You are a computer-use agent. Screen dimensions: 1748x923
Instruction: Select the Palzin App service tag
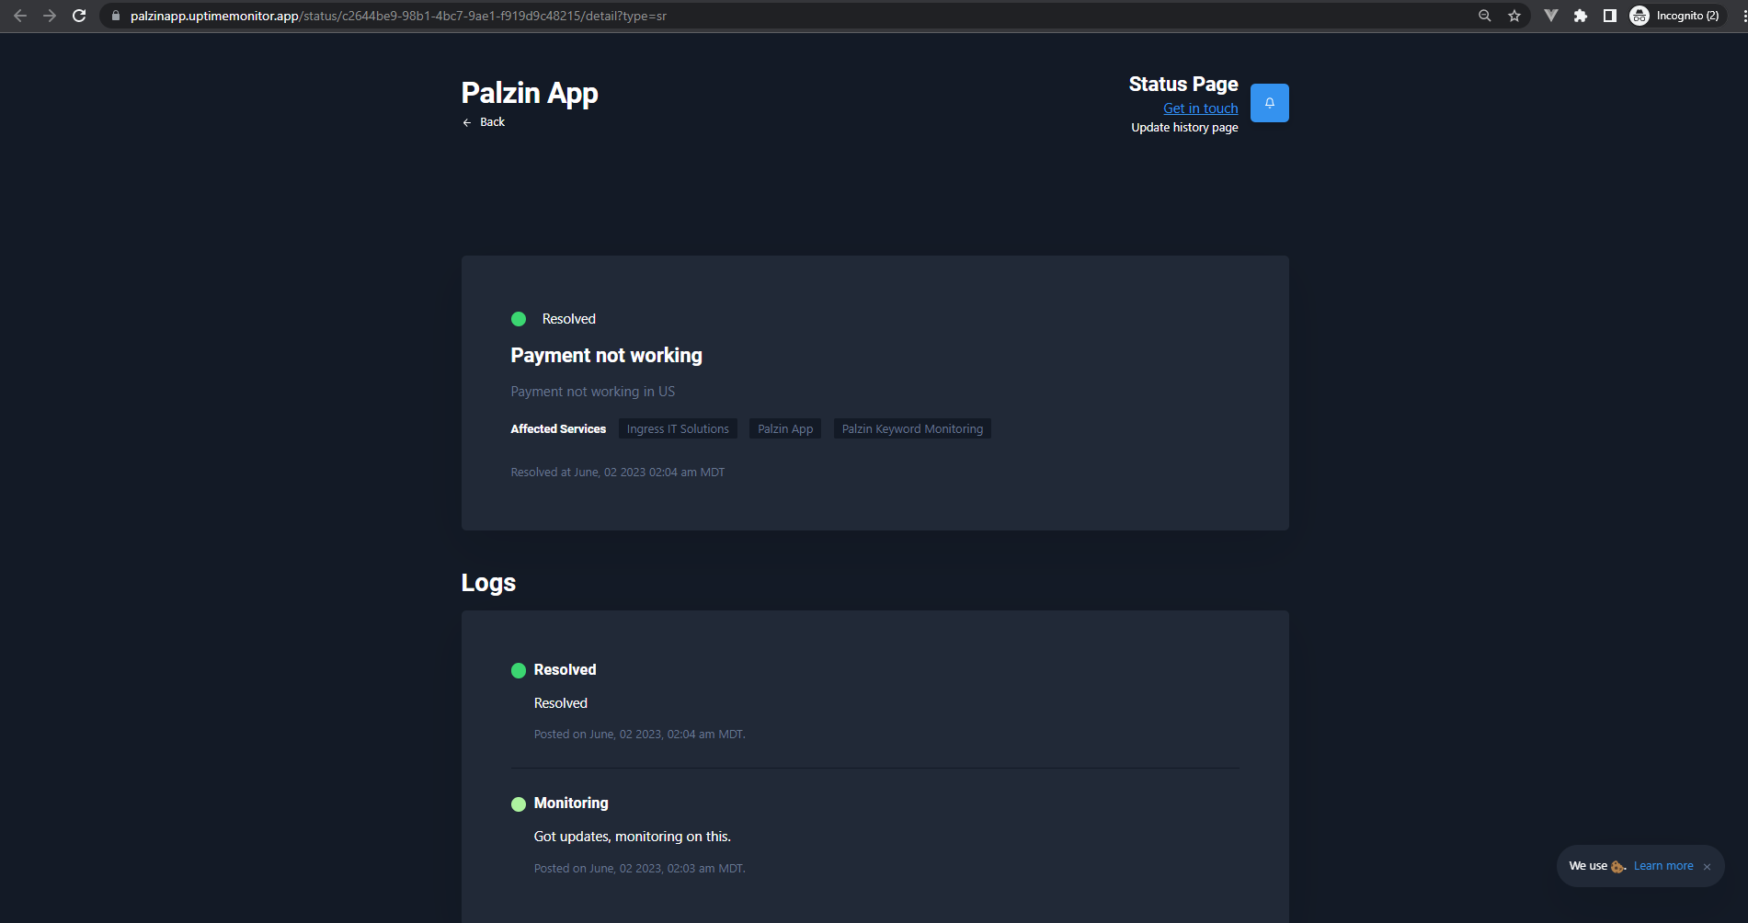point(785,429)
